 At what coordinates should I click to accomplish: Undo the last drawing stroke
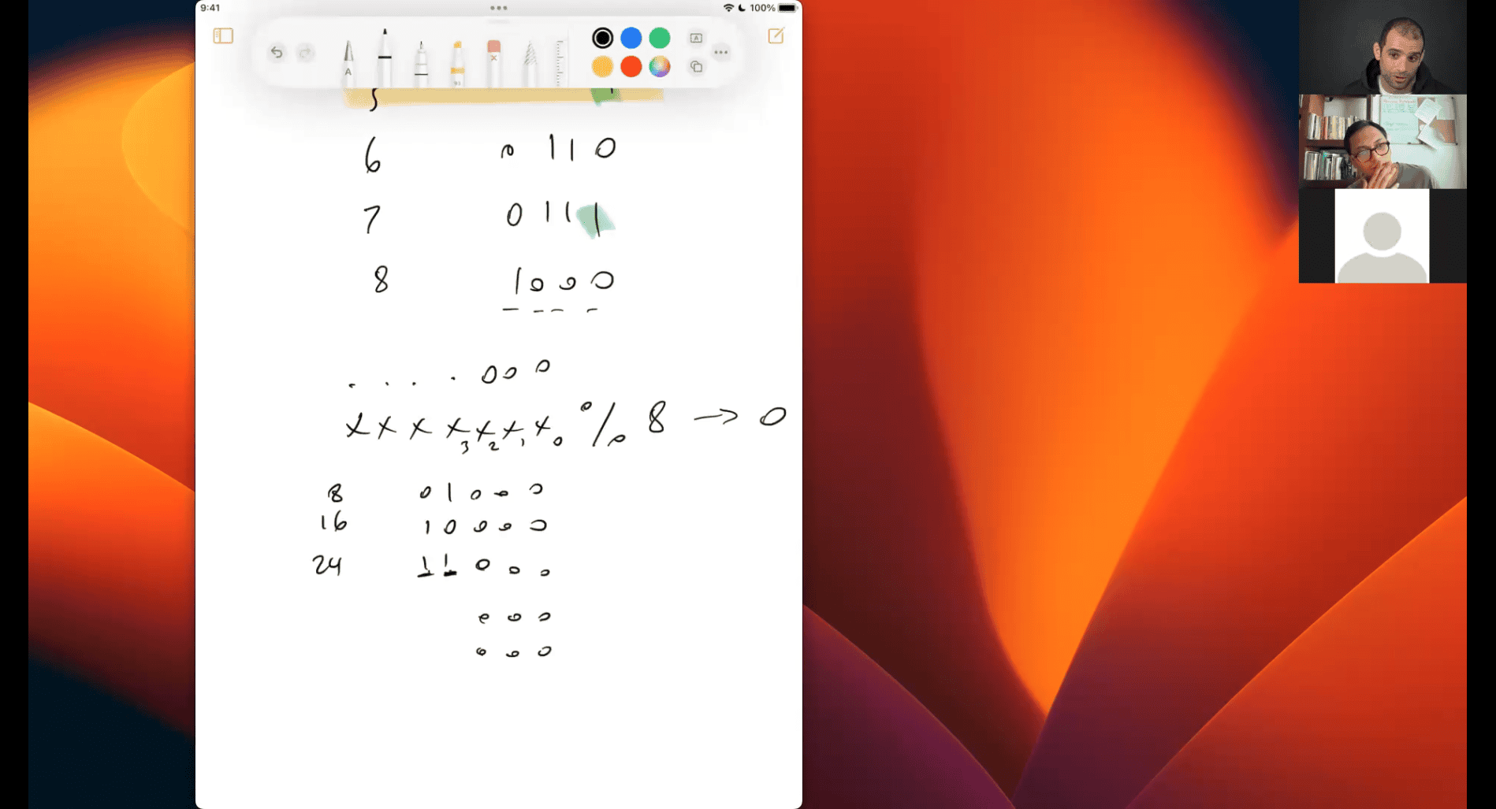point(277,53)
